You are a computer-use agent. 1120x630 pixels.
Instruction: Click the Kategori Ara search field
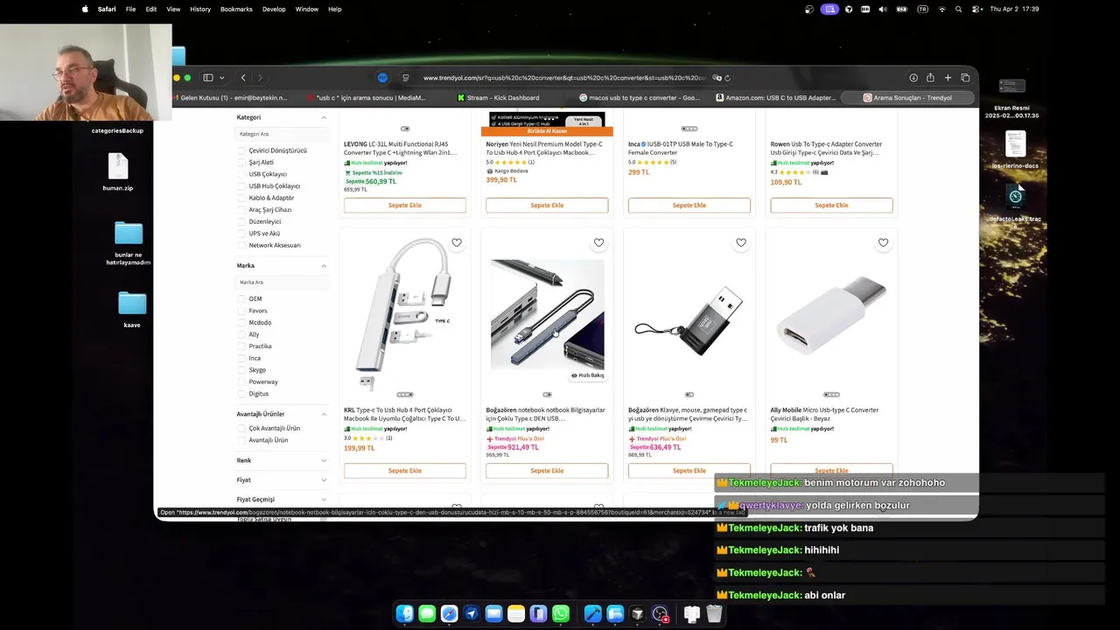pos(282,134)
